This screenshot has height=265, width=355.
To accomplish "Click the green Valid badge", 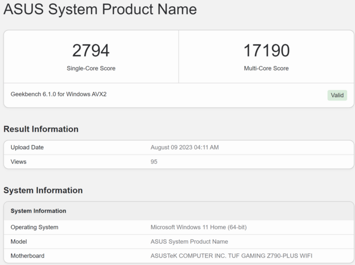I will tap(337, 95).
